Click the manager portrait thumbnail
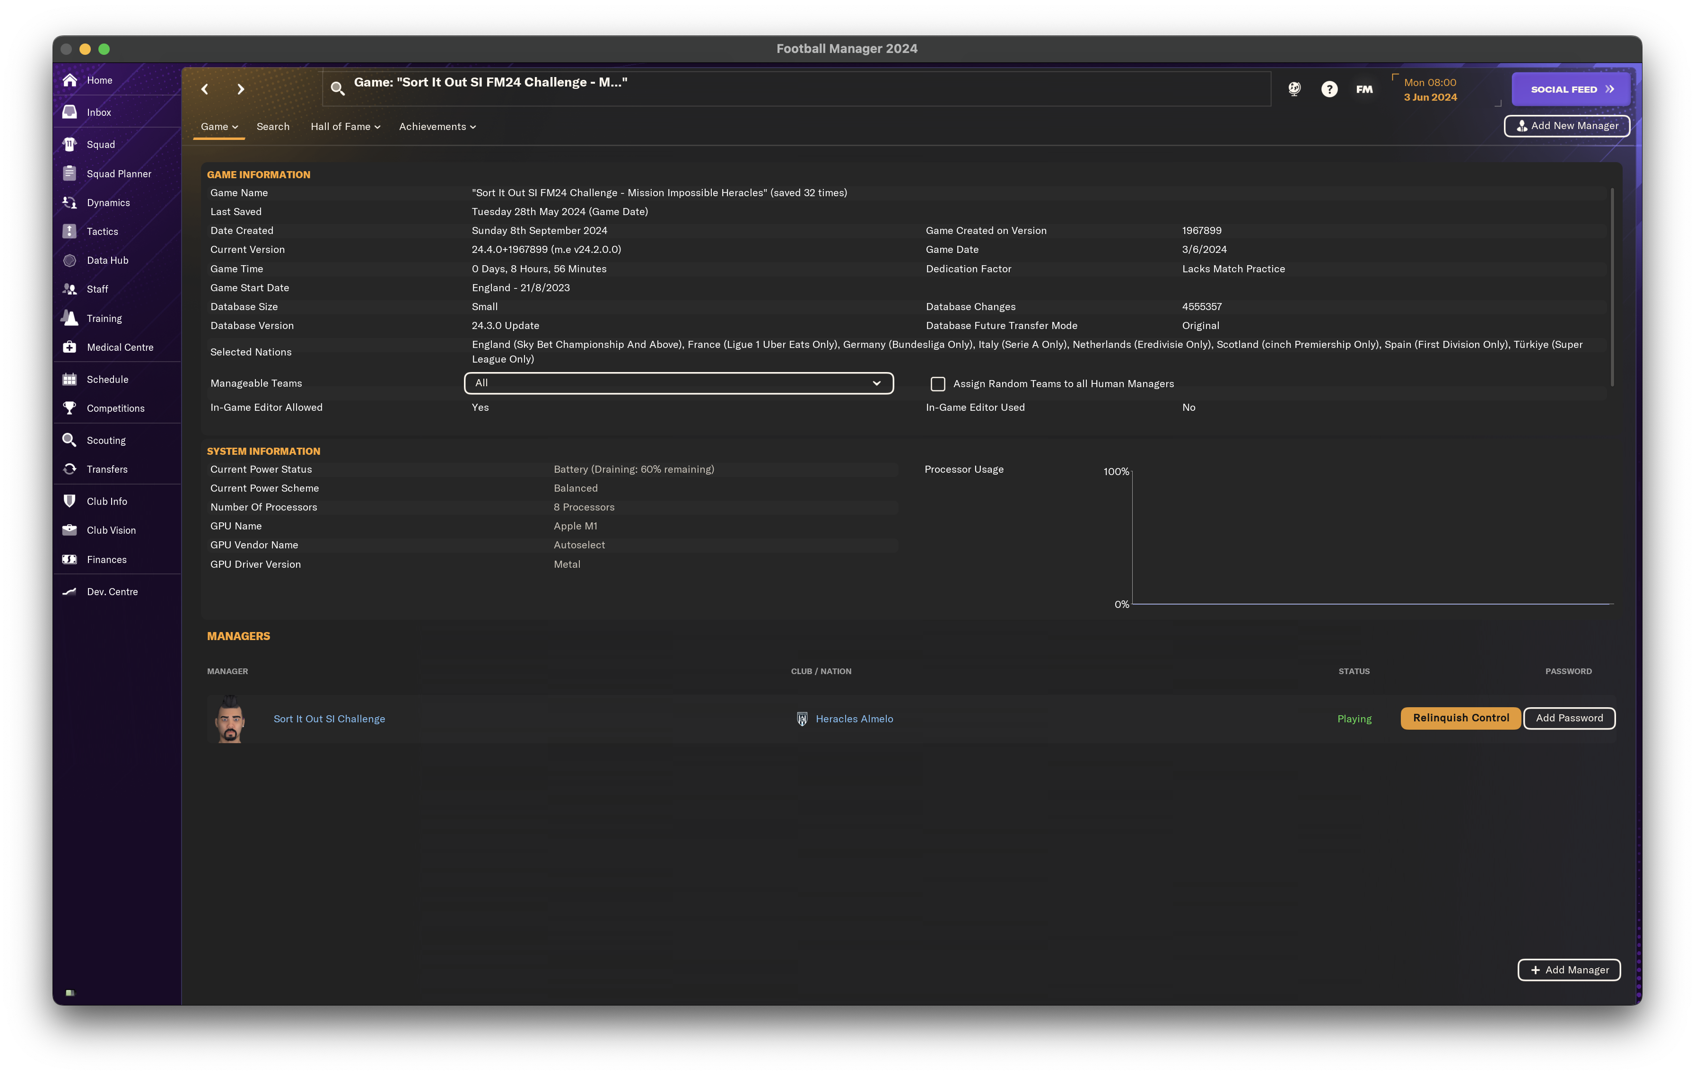The width and height of the screenshot is (1695, 1075). pyautogui.click(x=230, y=719)
